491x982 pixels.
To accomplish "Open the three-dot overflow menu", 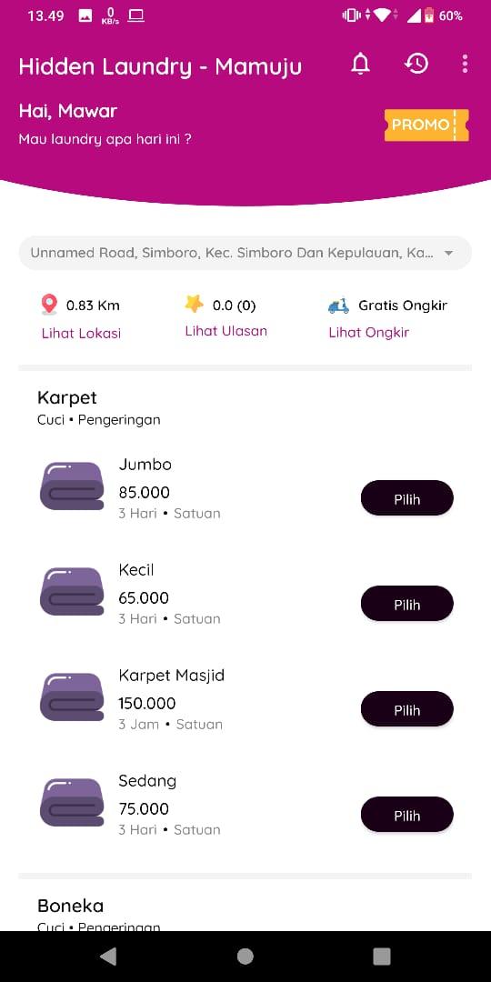I will (x=465, y=64).
